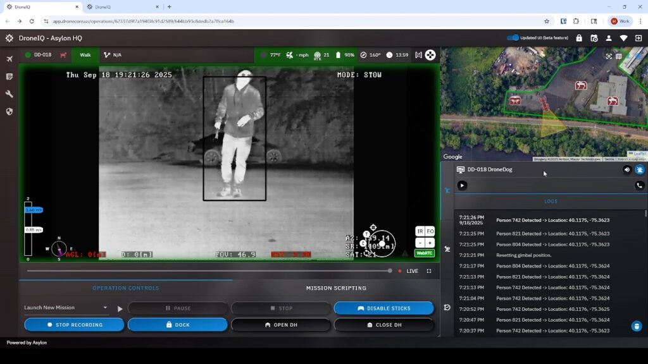
Task: Click the speaker audio icon for DD-018
Action: coord(627,169)
